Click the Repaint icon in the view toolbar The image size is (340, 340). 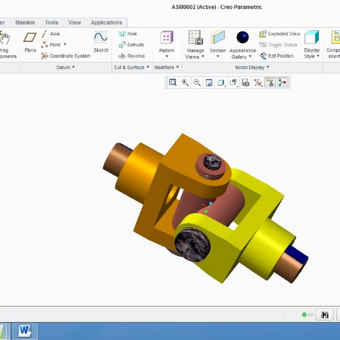(x=209, y=82)
